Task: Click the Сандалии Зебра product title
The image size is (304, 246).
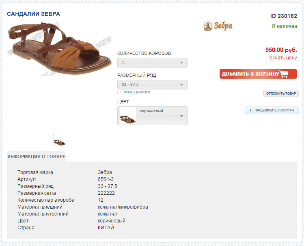Action: pos(34,14)
